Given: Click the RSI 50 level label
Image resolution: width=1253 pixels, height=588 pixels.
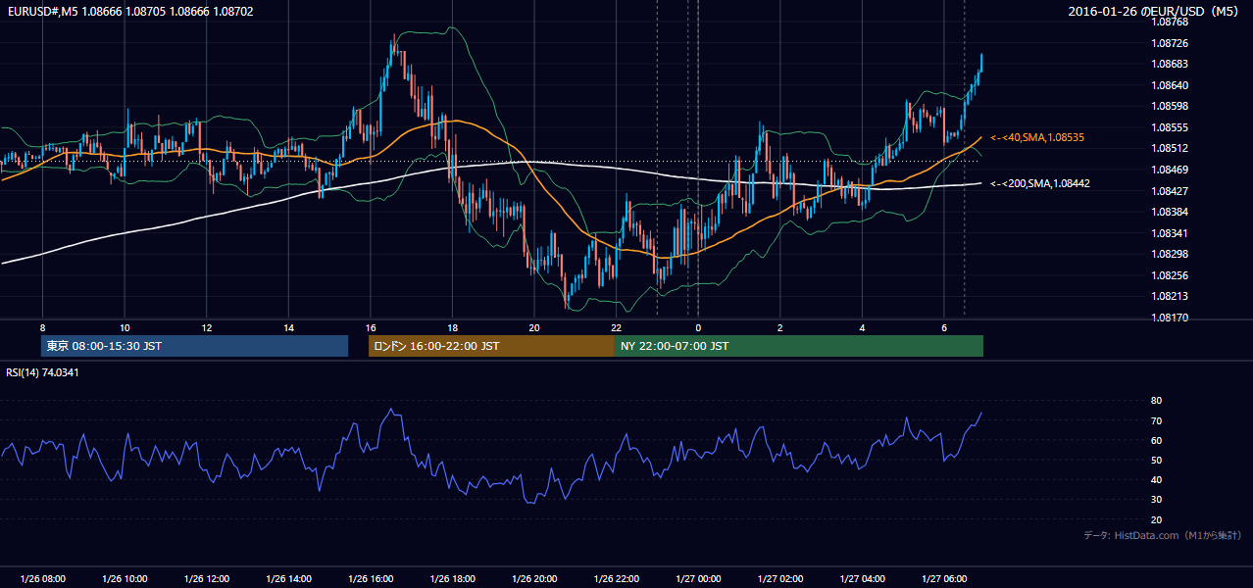Looking at the screenshot, I should point(1156,460).
